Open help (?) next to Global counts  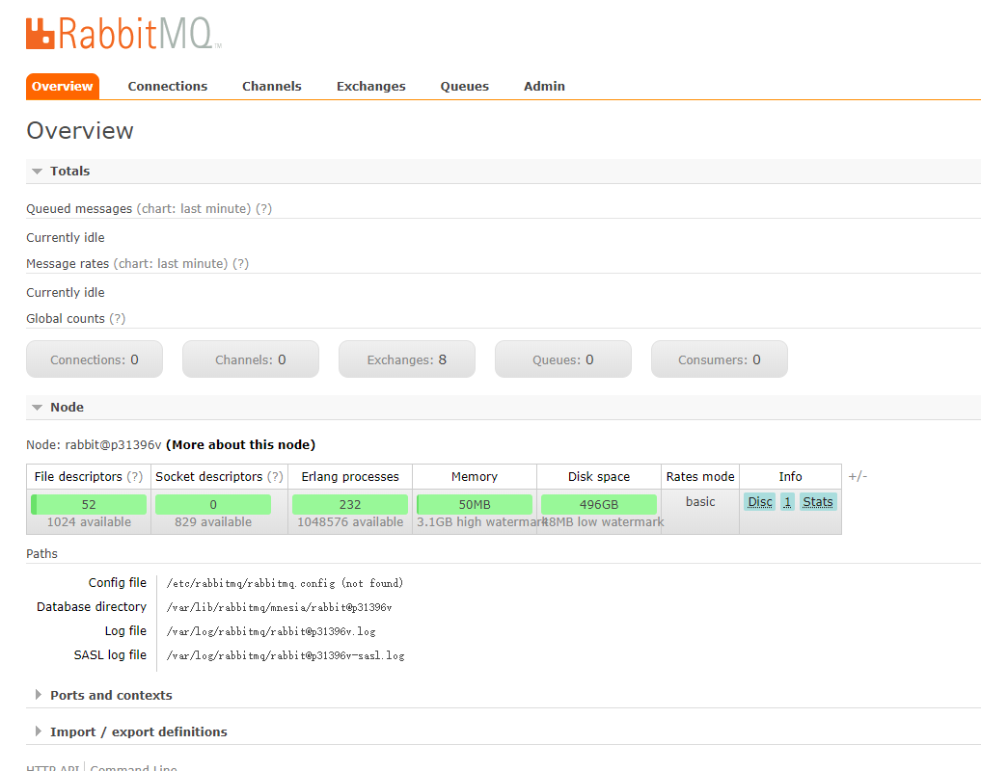pyautogui.click(x=117, y=319)
